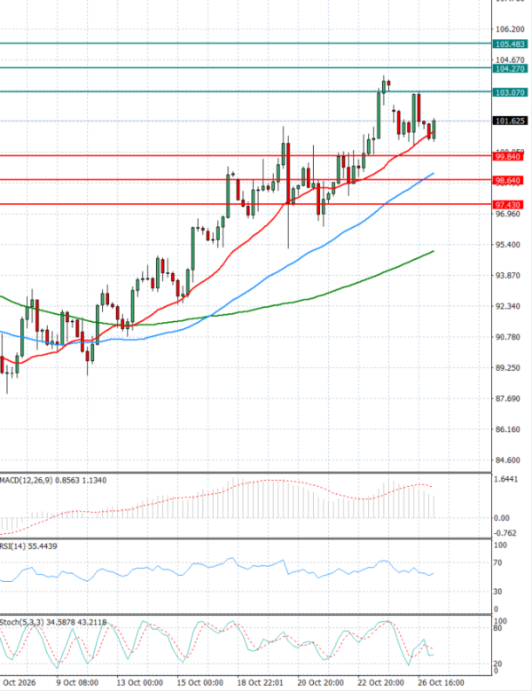Click the 20 Oct 20:00 time axis label
Image resolution: width=532 pixels, height=691 pixels.
(x=320, y=683)
